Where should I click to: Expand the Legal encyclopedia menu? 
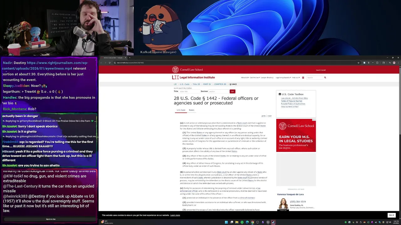tap(283, 77)
